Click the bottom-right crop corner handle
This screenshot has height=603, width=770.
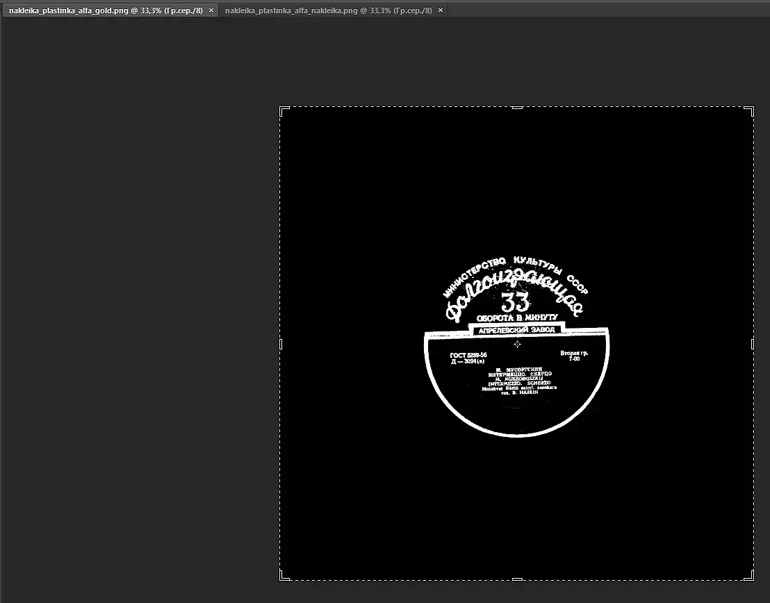pos(750,577)
